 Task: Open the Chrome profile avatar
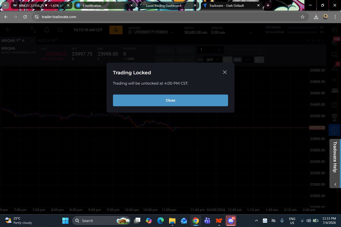pos(326,17)
